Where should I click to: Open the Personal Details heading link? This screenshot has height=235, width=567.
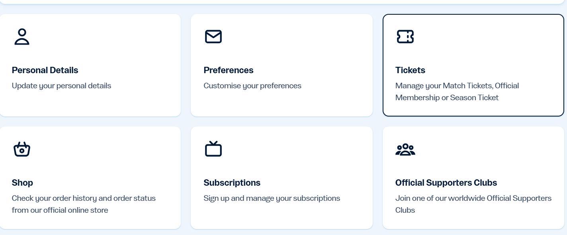(x=45, y=70)
